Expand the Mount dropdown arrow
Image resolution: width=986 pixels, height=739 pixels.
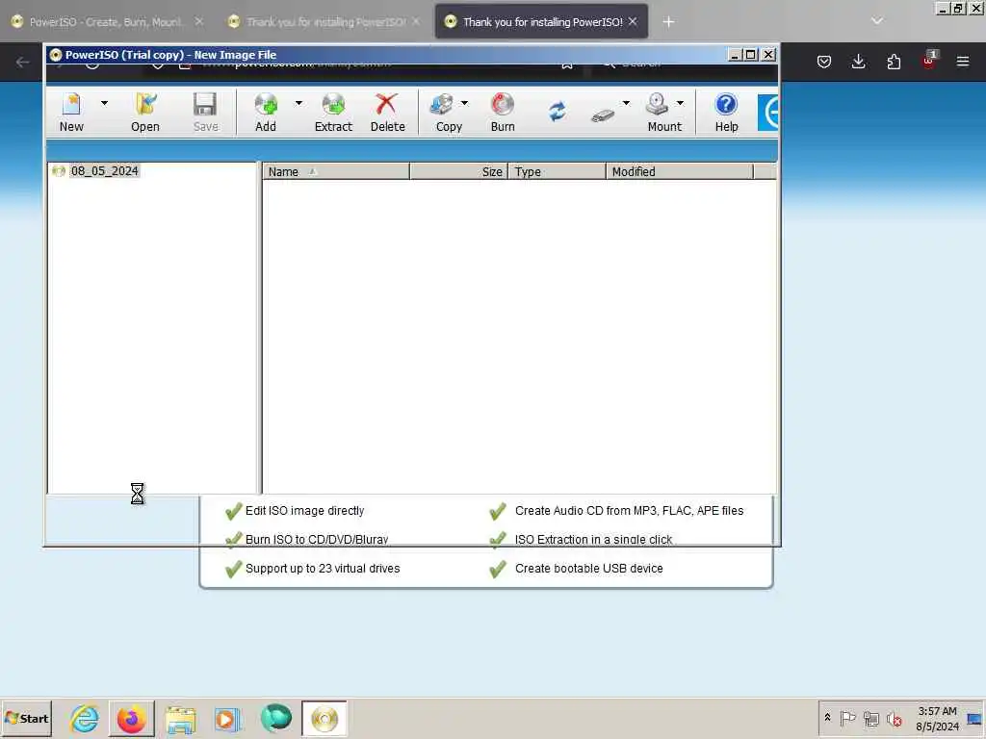point(681,103)
